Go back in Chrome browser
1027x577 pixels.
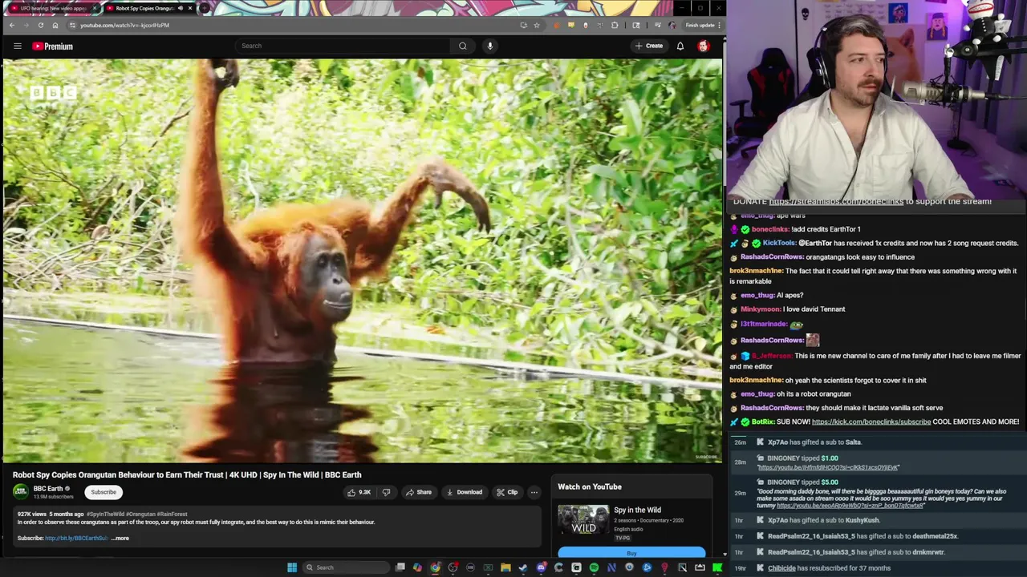click(x=11, y=25)
